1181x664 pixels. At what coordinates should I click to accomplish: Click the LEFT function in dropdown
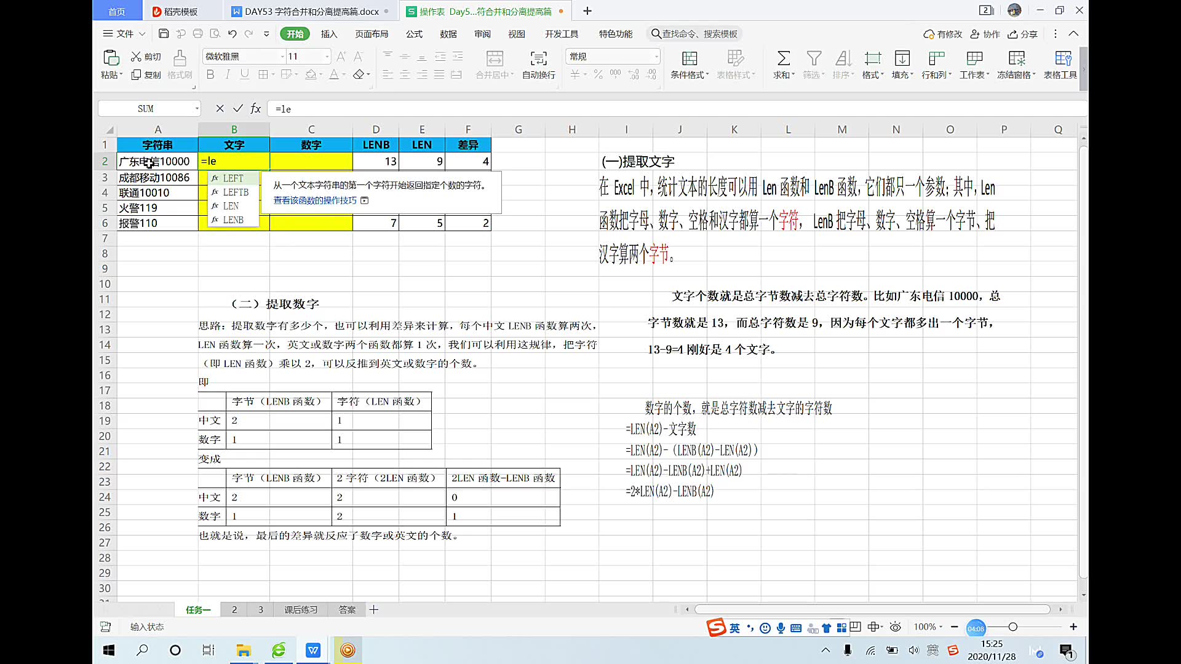[x=233, y=178]
